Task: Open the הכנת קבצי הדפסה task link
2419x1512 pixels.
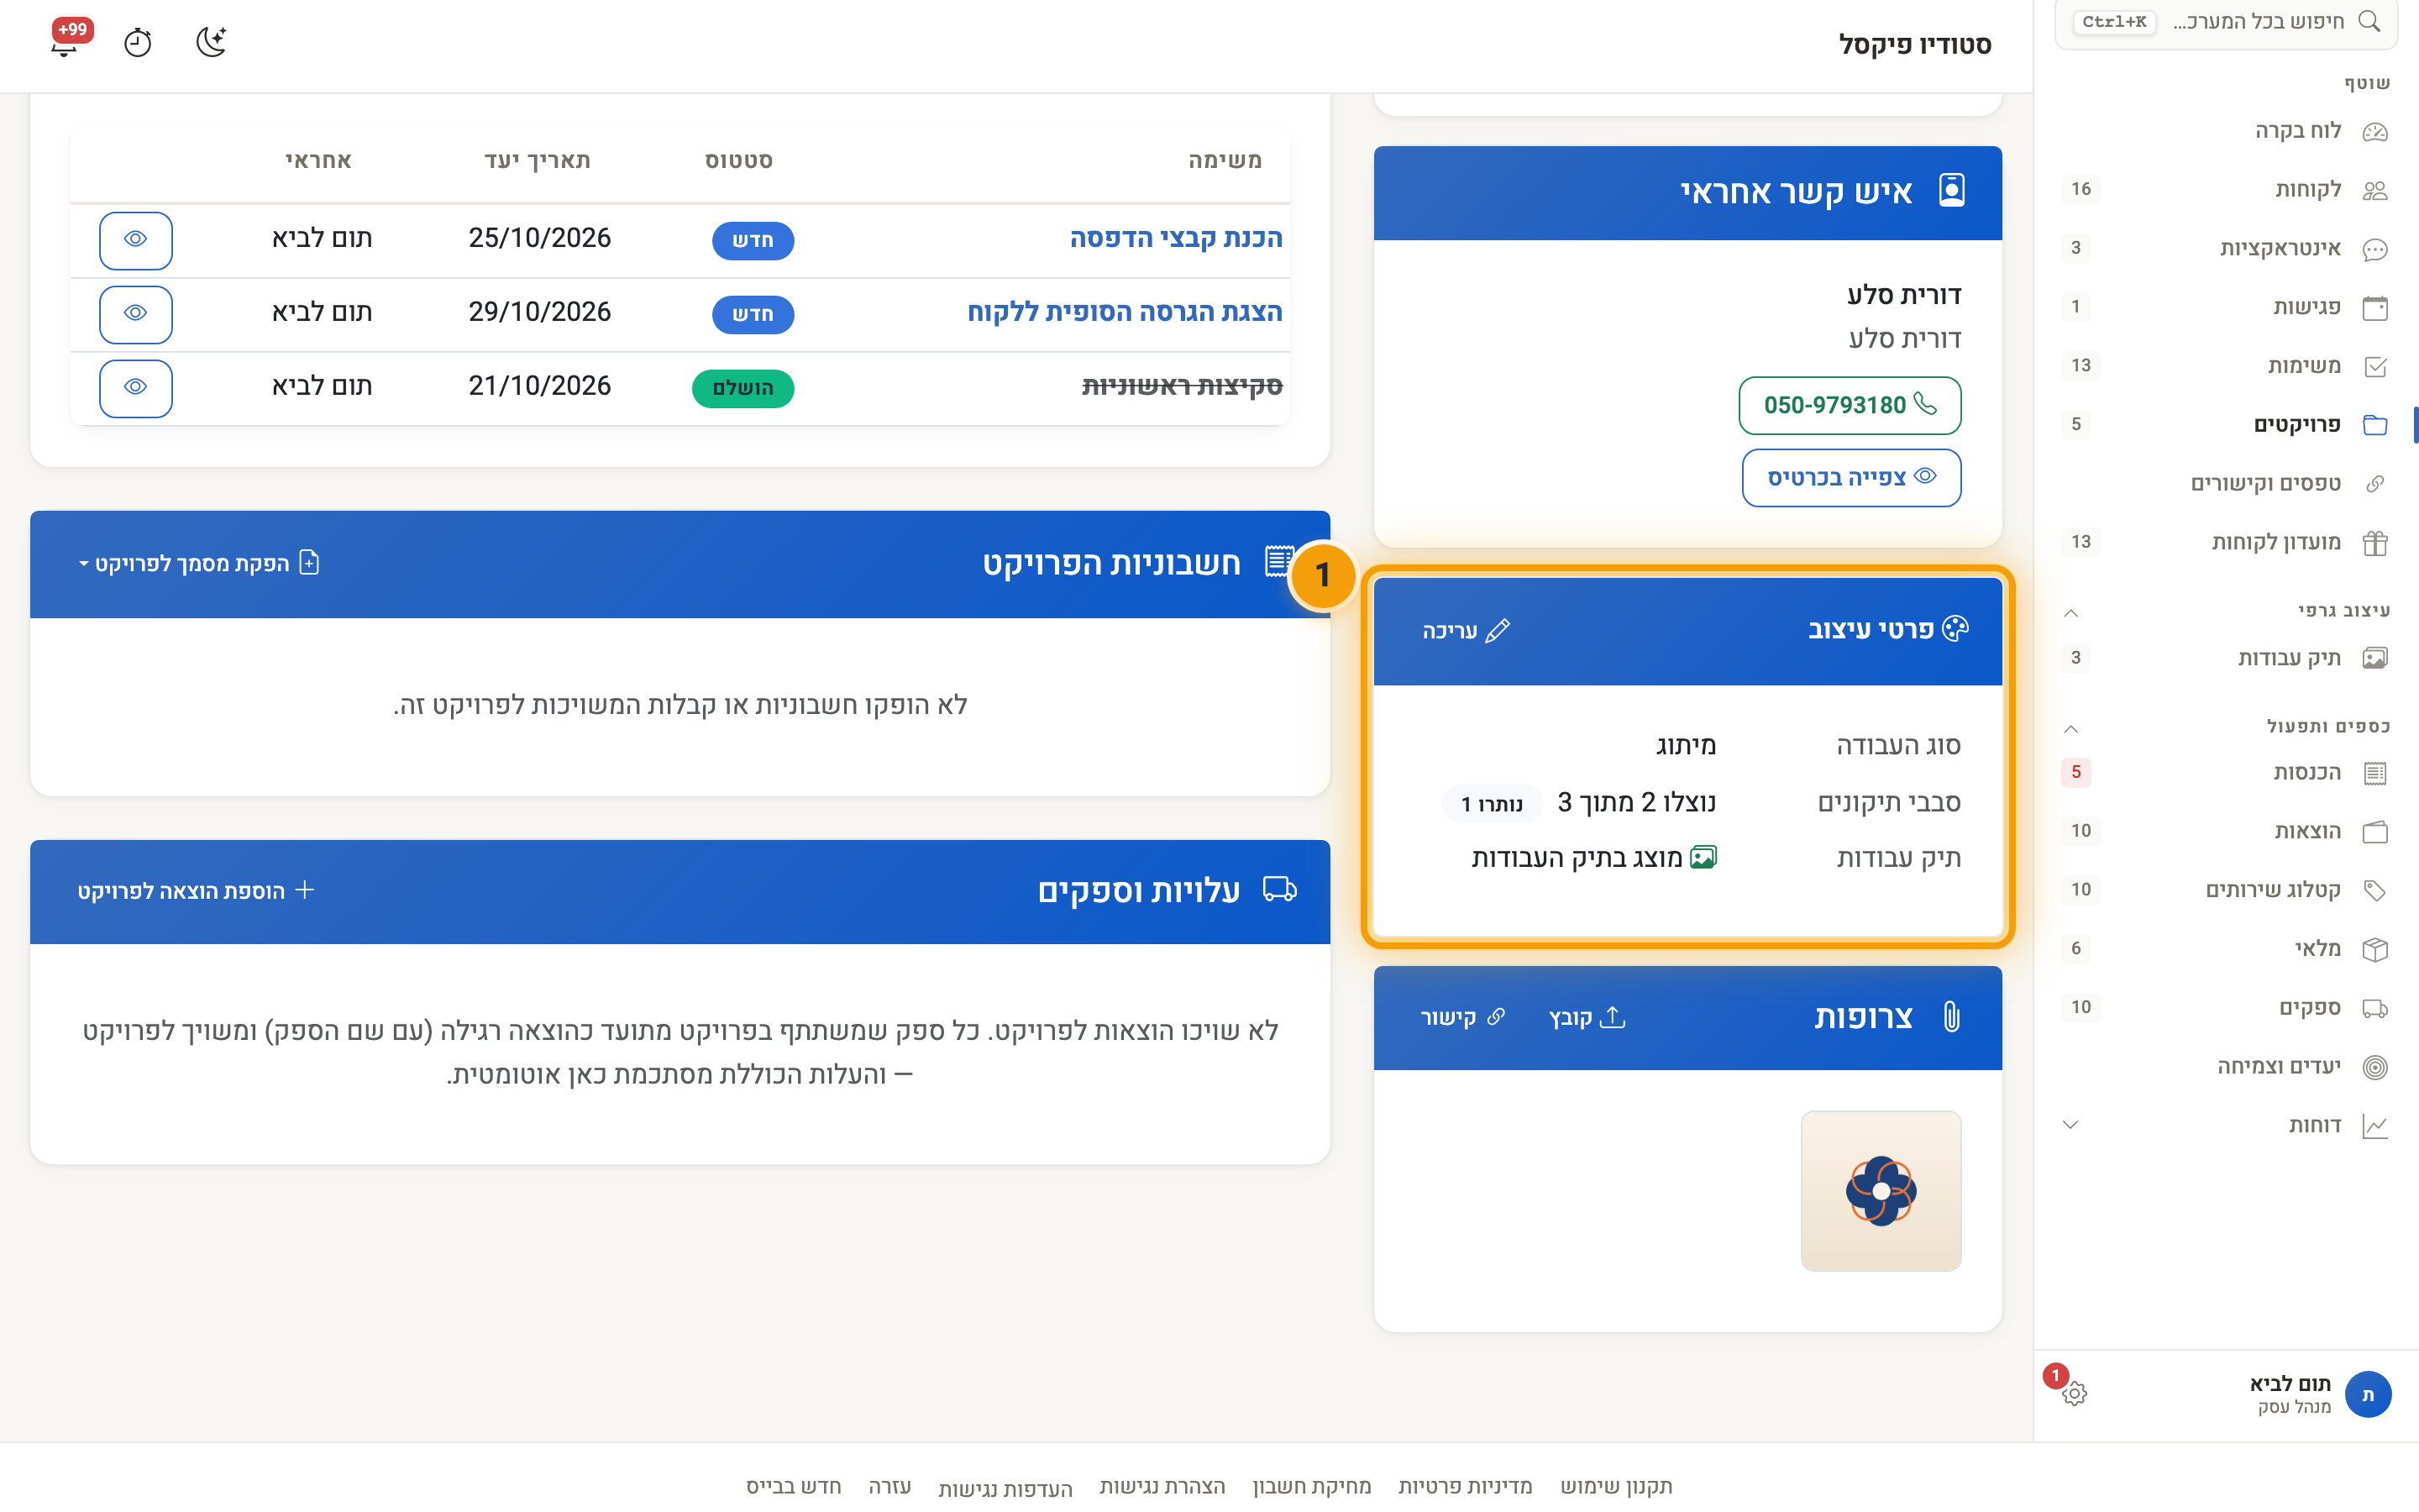Action: (1176, 238)
